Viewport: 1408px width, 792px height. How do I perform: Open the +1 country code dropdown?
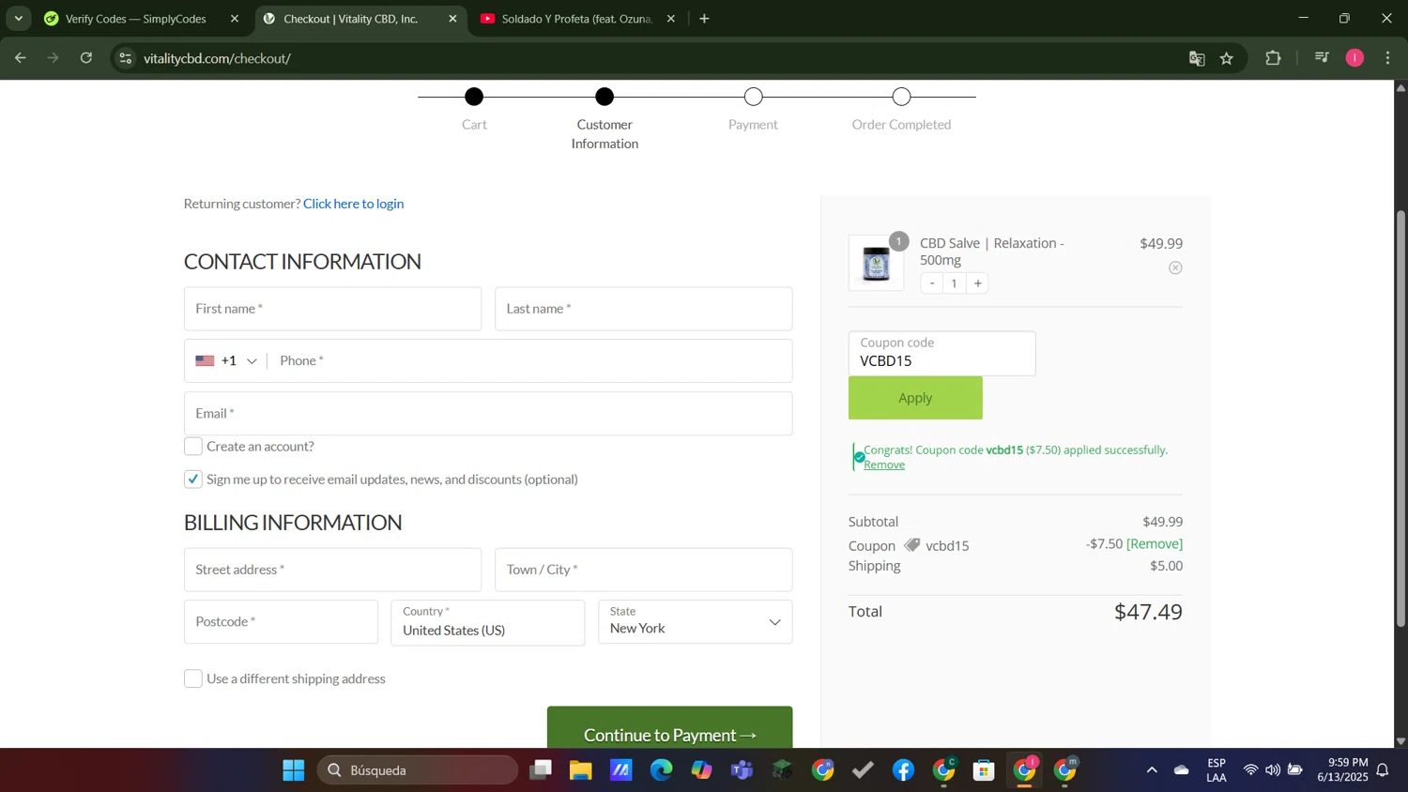coord(226,361)
